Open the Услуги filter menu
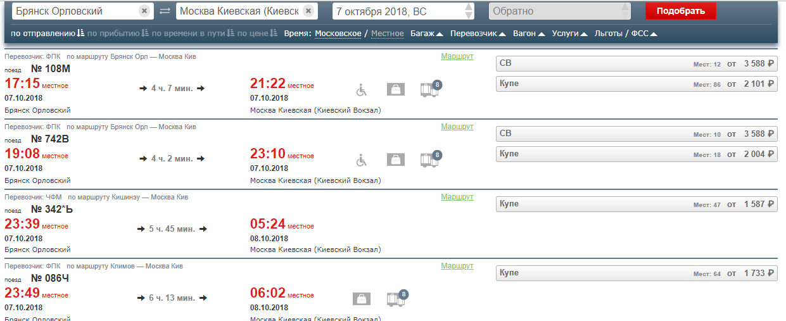 point(569,34)
